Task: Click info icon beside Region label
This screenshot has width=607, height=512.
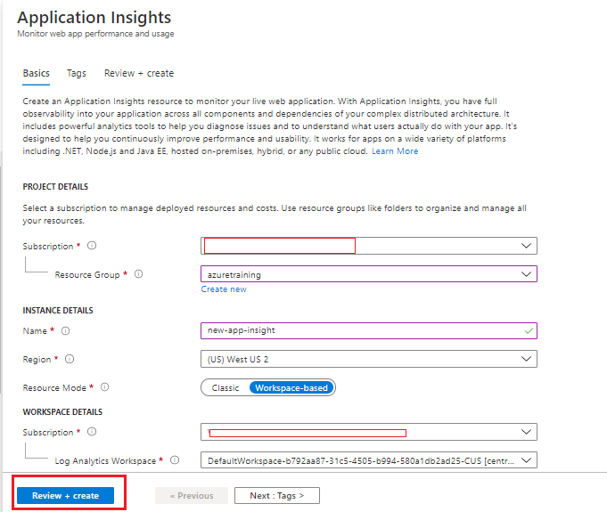Action: (x=70, y=359)
